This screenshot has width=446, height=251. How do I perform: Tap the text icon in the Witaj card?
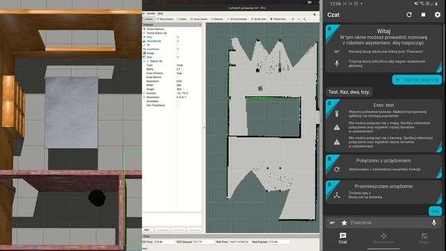(337, 52)
